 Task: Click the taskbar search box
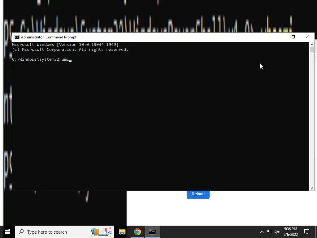point(64,232)
